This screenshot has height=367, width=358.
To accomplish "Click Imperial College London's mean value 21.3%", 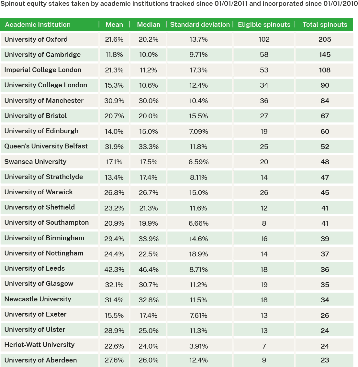I will point(114,70).
